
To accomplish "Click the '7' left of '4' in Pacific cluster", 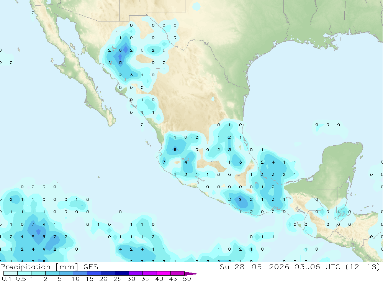I will (x=33, y=224).
